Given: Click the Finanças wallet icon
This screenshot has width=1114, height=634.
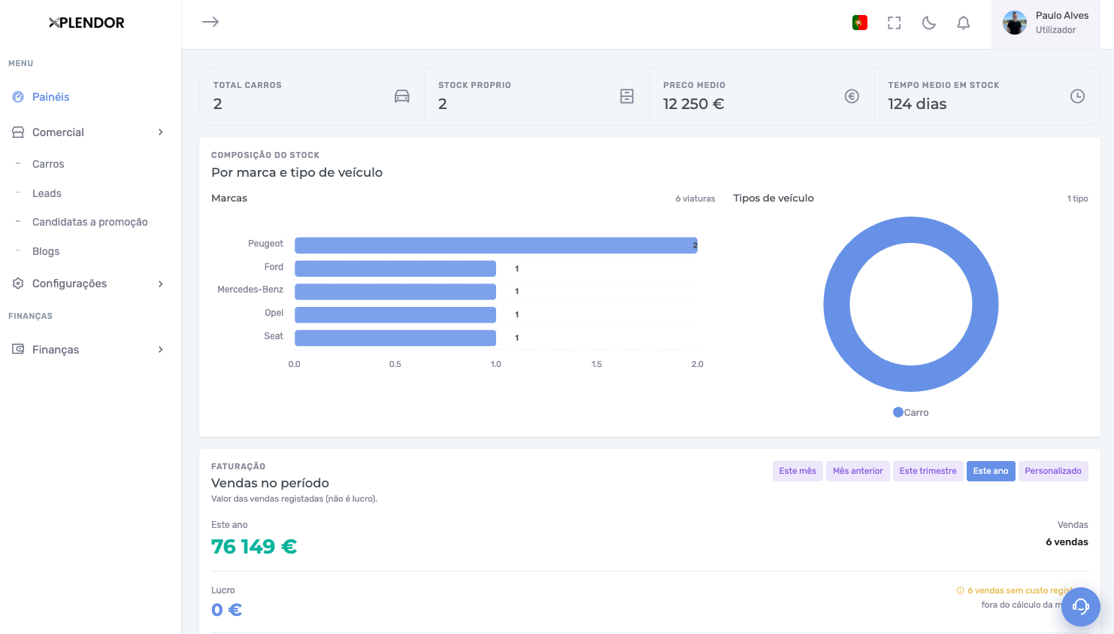Looking at the screenshot, I should 18,349.
